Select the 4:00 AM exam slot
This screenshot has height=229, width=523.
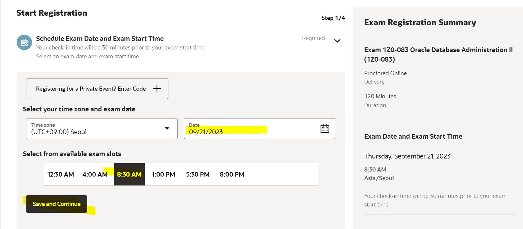coord(95,174)
